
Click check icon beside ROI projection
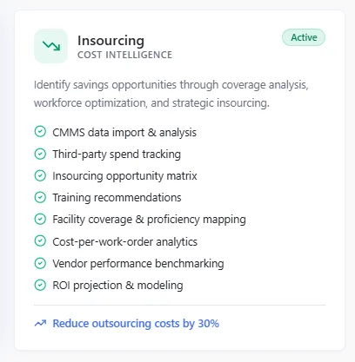pyautogui.click(x=40, y=285)
